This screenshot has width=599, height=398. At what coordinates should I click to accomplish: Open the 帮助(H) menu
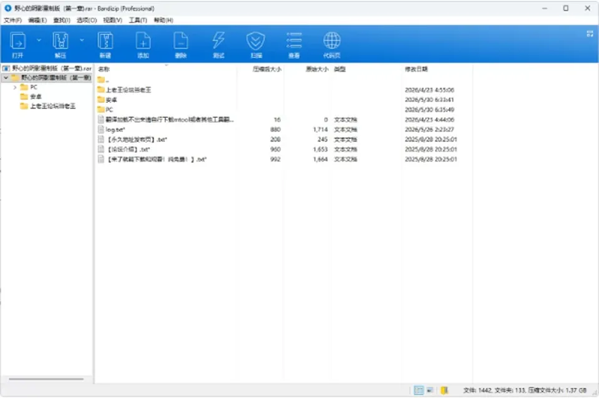pyautogui.click(x=163, y=20)
